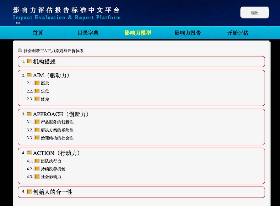
Task: Click the folder icon beside 机构描述
Action: point(28,62)
